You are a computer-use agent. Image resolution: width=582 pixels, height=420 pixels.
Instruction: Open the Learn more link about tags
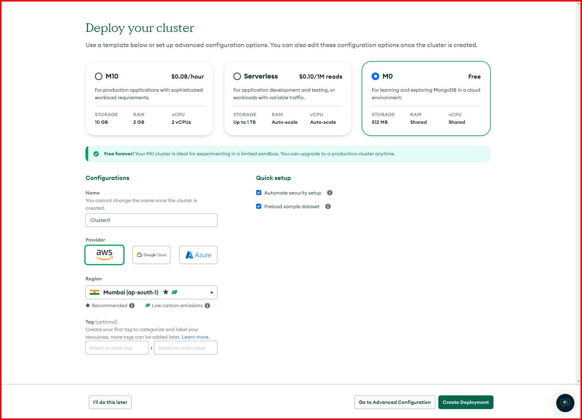click(x=195, y=337)
